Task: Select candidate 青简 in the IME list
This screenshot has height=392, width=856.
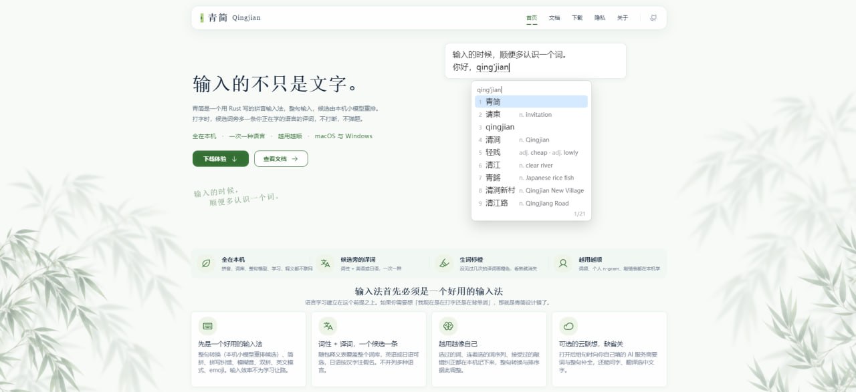Action: point(531,102)
